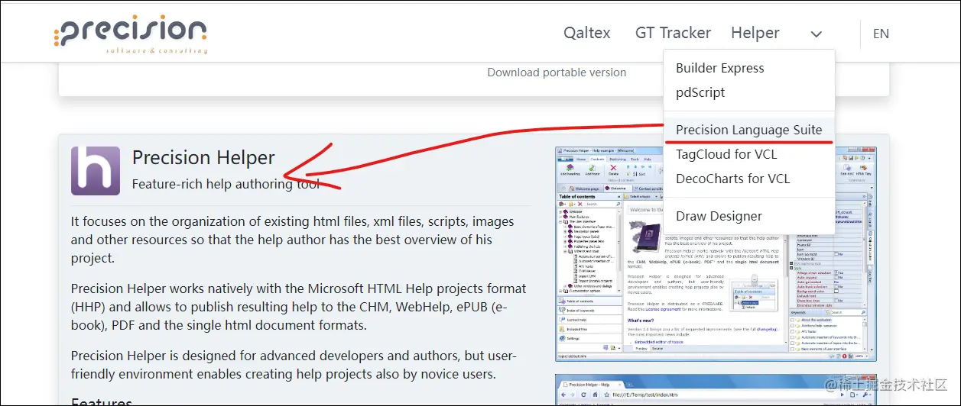Open the Qaltex navigation link
The height and width of the screenshot is (406, 961).
coord(587,33)
